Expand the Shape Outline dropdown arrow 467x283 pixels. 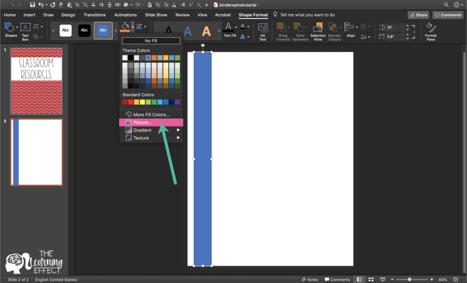(x=145, y=26)
